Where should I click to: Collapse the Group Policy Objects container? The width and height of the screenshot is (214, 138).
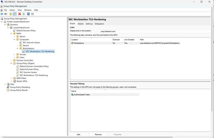pyautogui.click(x=11, y=63)
